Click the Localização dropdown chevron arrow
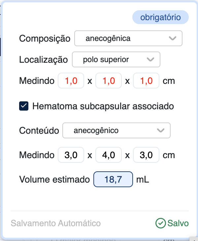198x241 pixels. pos(150,59)
